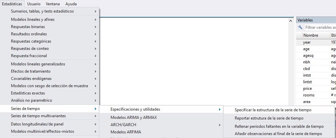Click in the Filtrar variables search field
Image resolution: width=336 pixels, height=138 pixels.
click(x=320, y=27)
